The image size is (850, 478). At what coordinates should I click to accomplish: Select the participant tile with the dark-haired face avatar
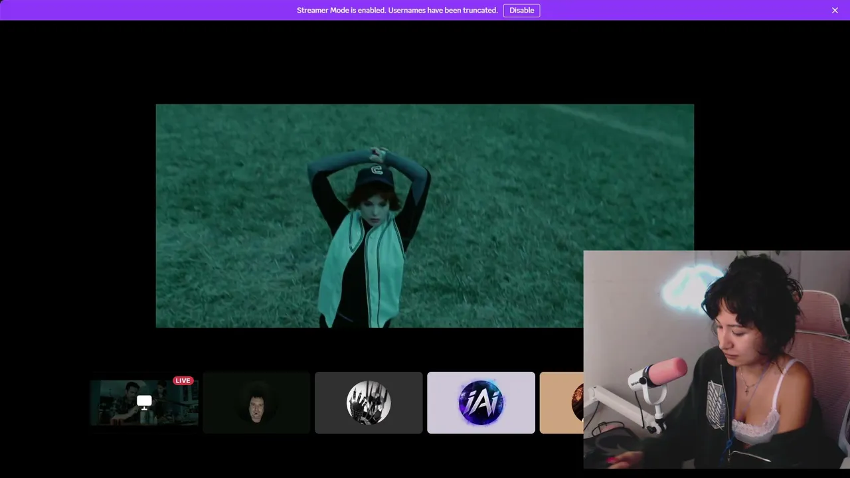pyautogui.click(x=256, y=402)
